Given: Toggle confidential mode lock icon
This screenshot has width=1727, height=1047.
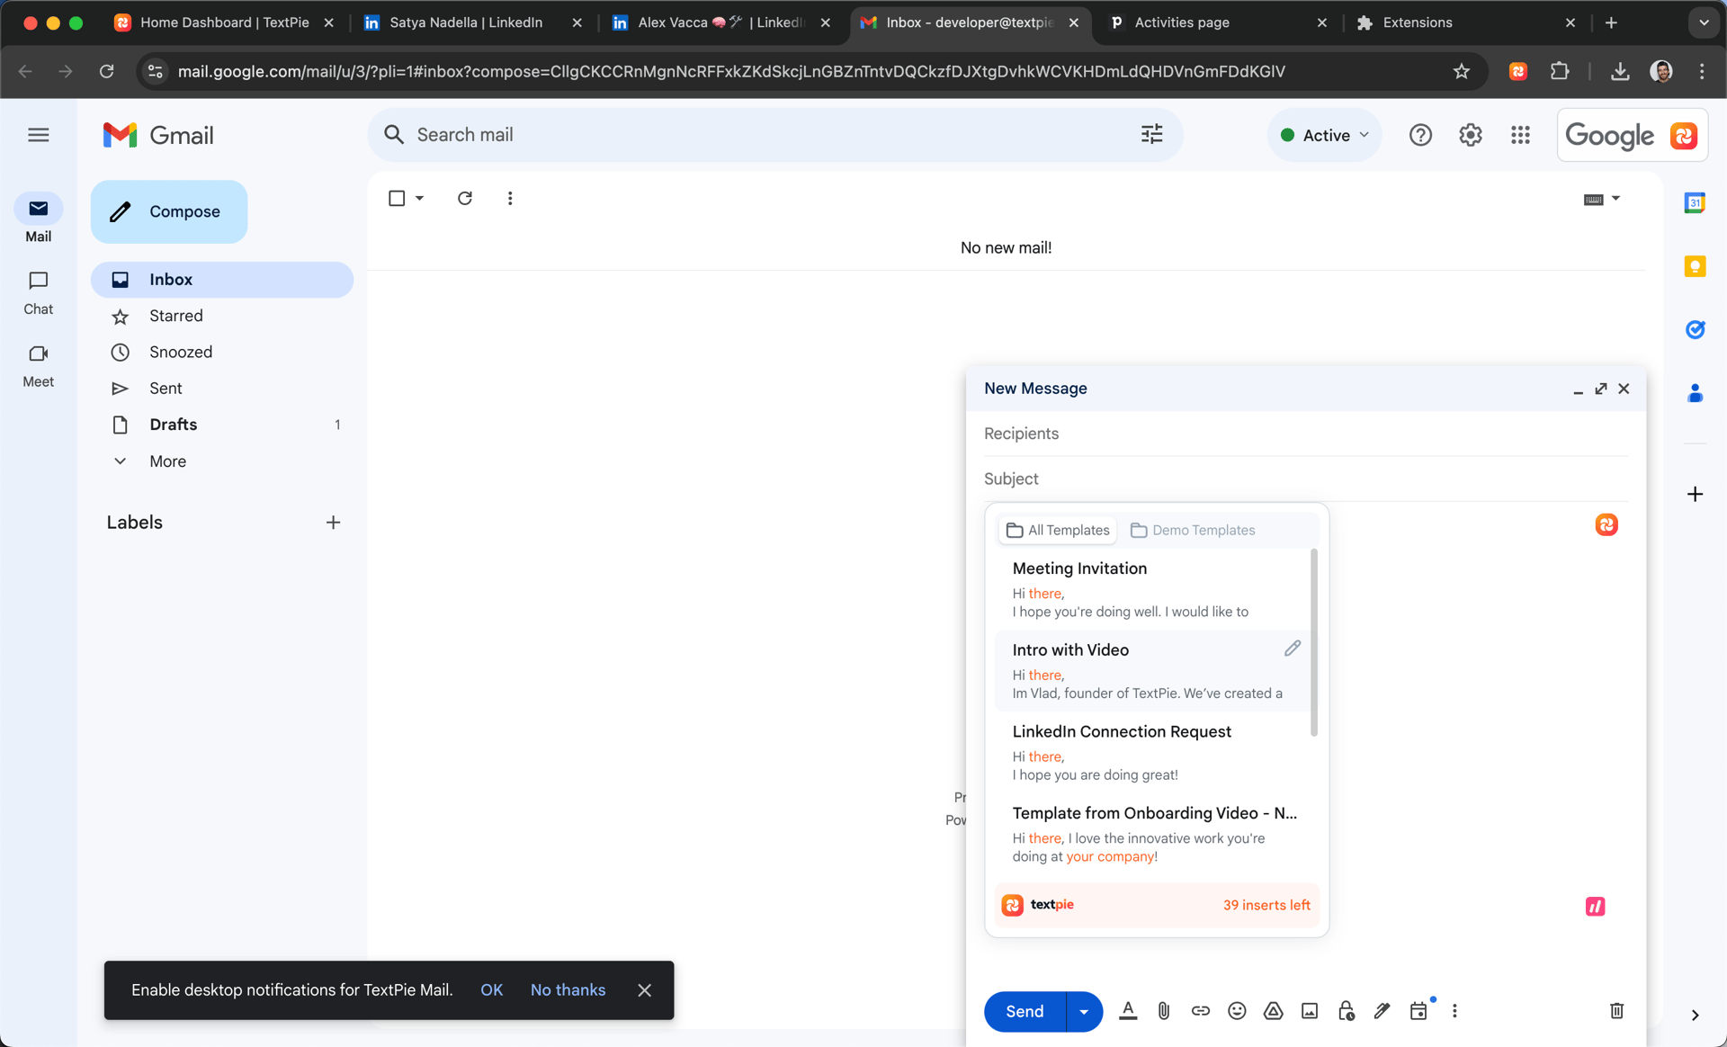Looking at the screenshot, I should [1346, 1011].
